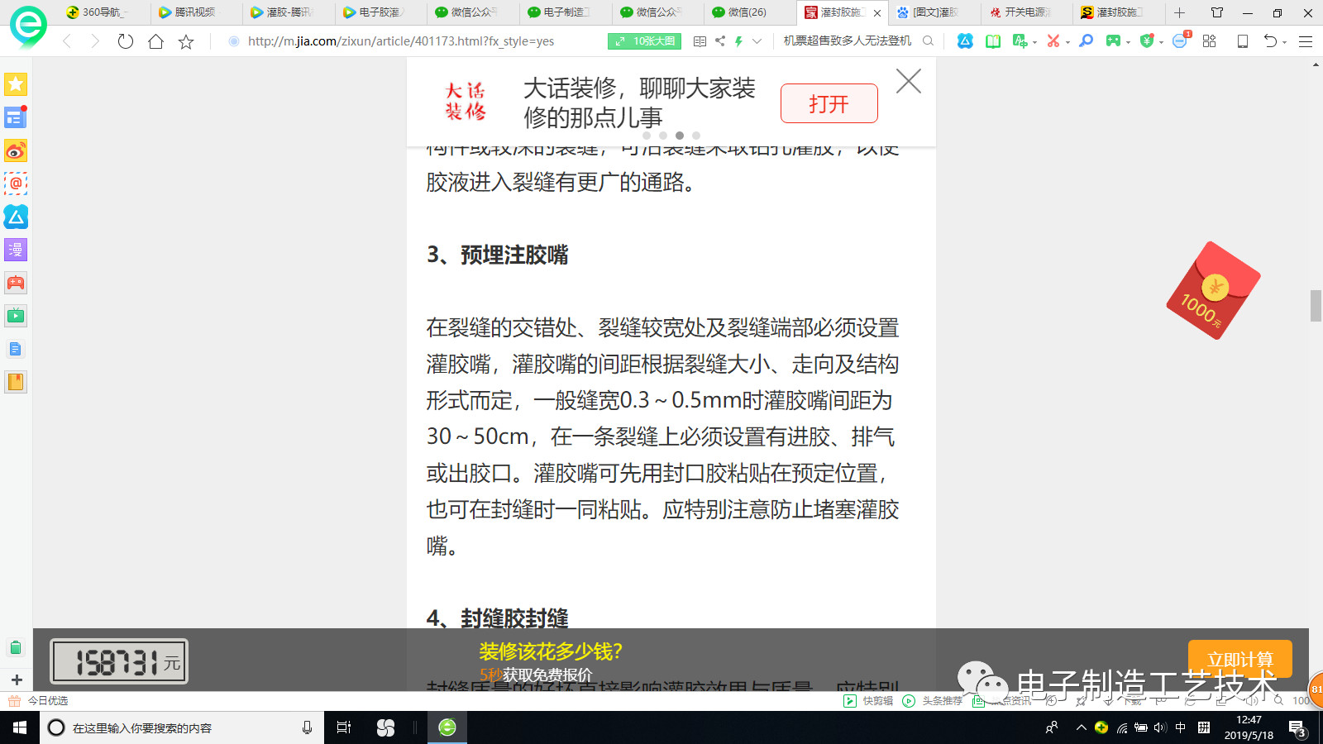Open the Windows Start menu

(20, 727)
